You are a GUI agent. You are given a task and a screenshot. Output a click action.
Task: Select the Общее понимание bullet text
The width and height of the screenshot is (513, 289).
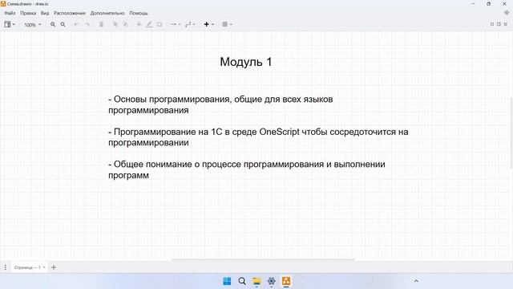(247, 169)
